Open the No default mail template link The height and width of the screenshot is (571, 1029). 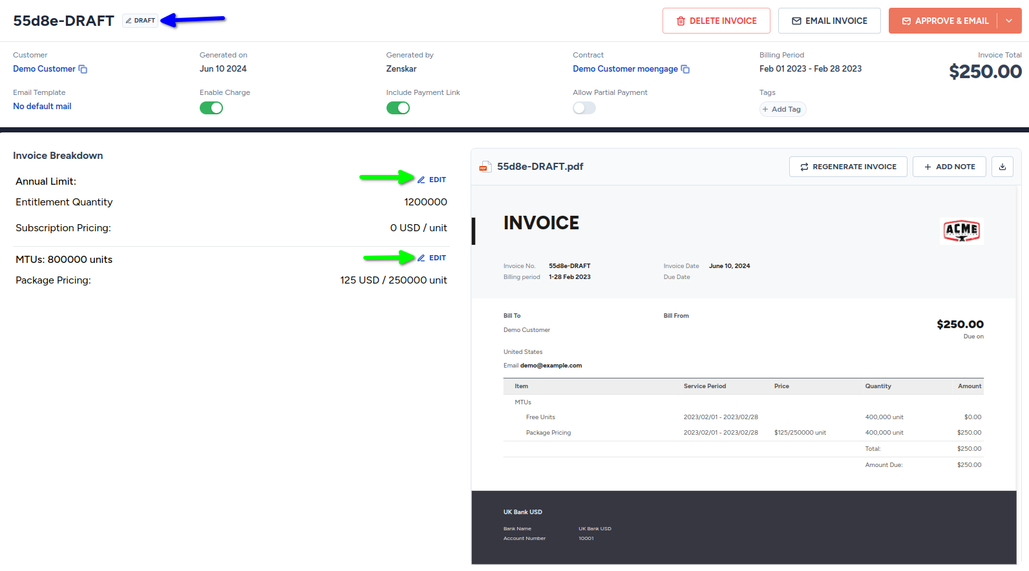pos(42,106)
